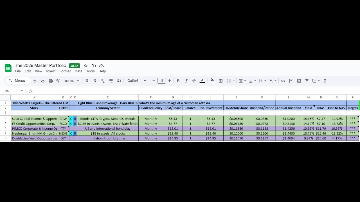Open the text wrapping dropdown
360x202 pixels.
click(263, 81)
